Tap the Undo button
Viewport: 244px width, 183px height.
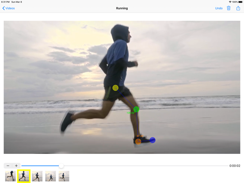[219, 8]
